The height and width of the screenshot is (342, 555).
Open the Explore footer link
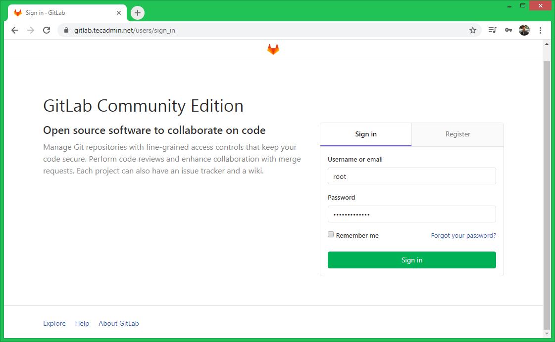[54, 323]
